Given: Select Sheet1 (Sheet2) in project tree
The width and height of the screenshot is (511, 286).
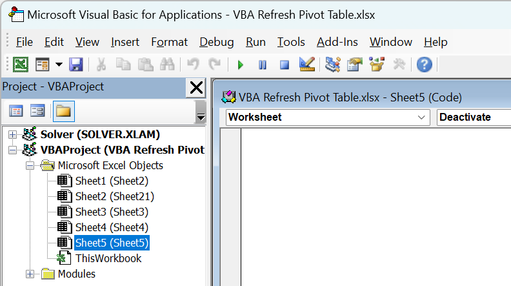Looking at the screenshot, I should 112,181.
